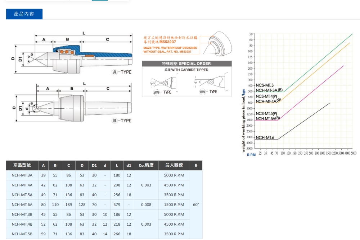Image resolution: width=360 pixels, height=240 pixels.
Task: Select the NCH-MT.5B model cell
Action: 22,234
